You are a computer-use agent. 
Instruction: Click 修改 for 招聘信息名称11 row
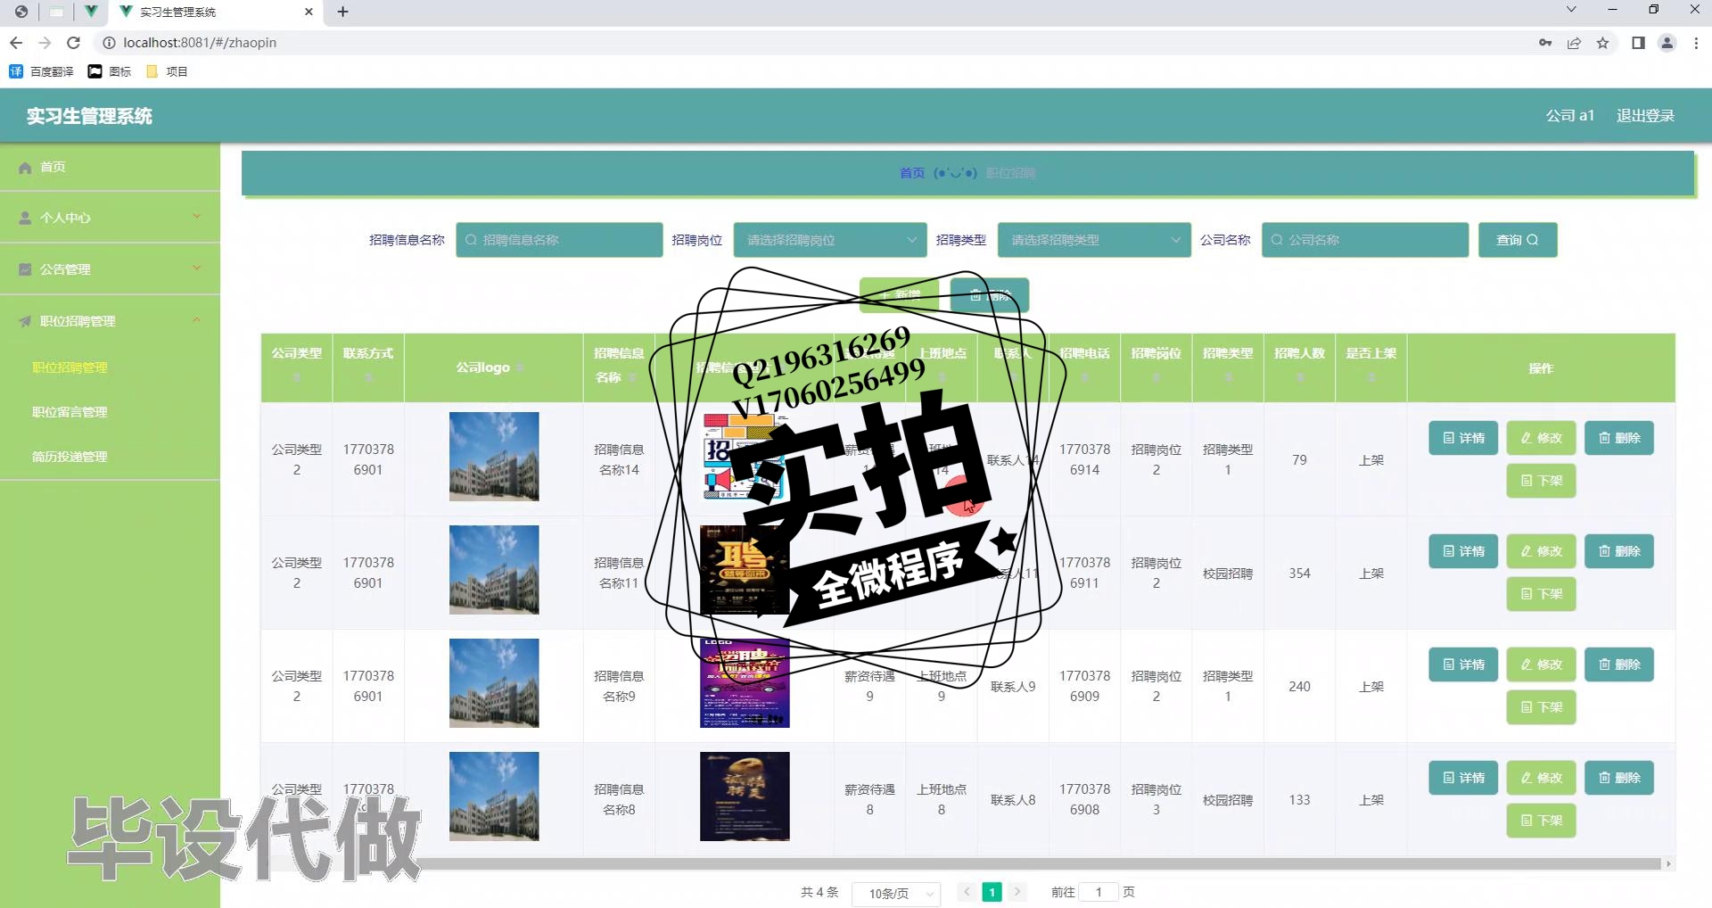point(1541,551)
